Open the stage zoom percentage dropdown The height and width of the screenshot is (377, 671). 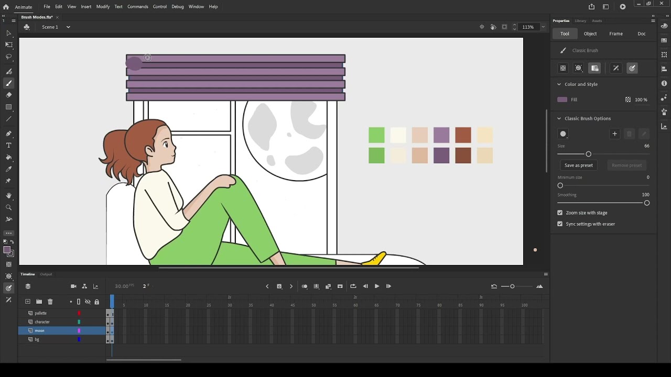pyautogui.click(x=543, y=27)
